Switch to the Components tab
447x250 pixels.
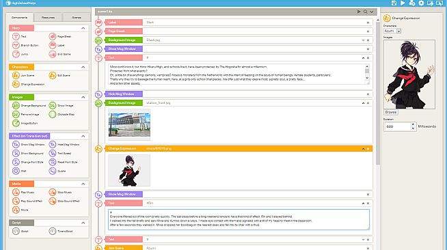[x=19, y=17]
